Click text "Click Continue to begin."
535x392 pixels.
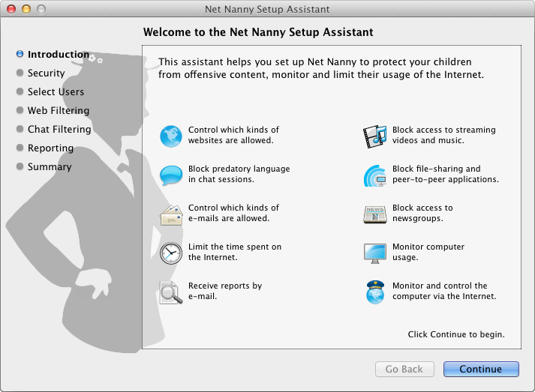pyautogui.click(x=456, y=334)
